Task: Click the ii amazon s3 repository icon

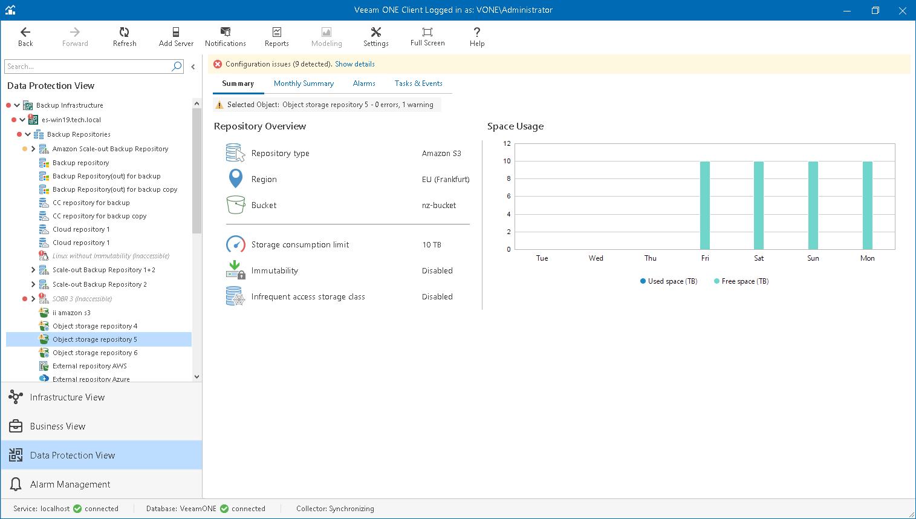Action: 44,313
